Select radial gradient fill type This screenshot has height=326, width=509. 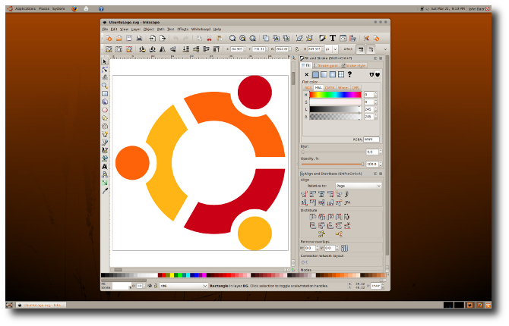[333, 74]
